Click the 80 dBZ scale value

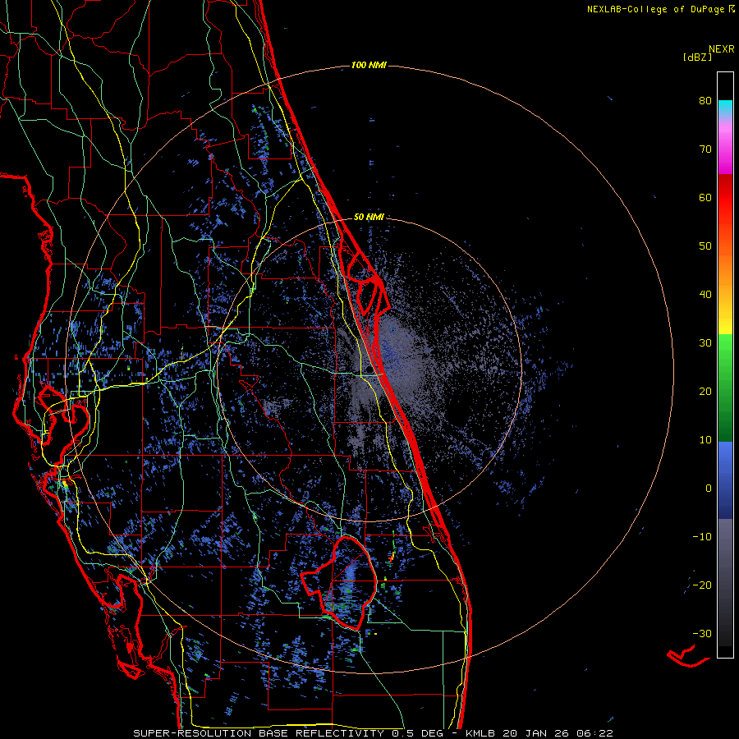705,101
